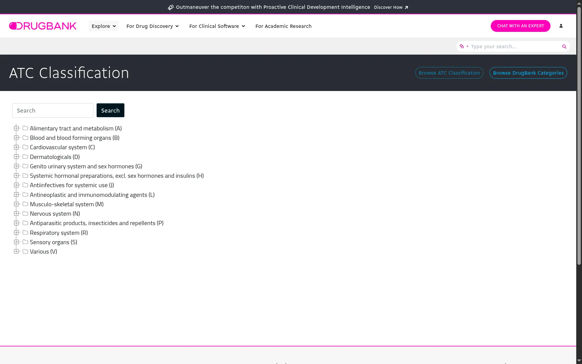Open For Drug Discovery menu

(152, 26)
